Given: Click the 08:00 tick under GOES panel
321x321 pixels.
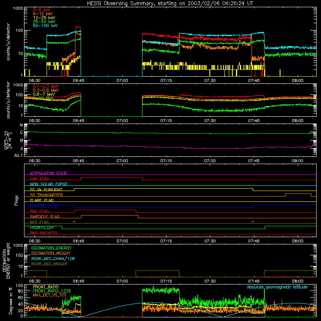Looking at the screenshot, I should (297, 161).
